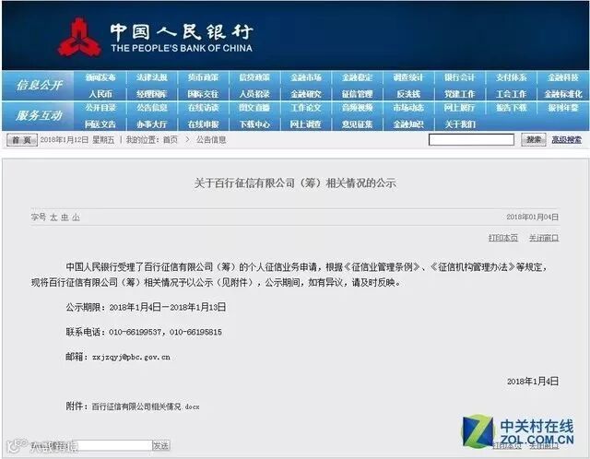The width and height of the screenshot is (590, 459).
Task: Open the attachment 百行征信有限公司相关情况.docx
Action: pyautogui.click(x=146, y=406)
